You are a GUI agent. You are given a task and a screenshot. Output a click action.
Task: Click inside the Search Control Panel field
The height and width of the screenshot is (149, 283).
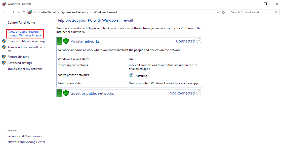coord(252,12)
